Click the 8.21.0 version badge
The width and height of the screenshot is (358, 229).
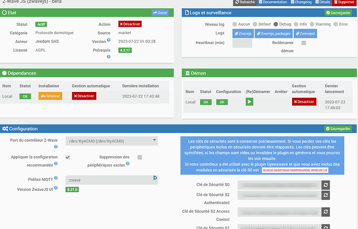point(72,189)
